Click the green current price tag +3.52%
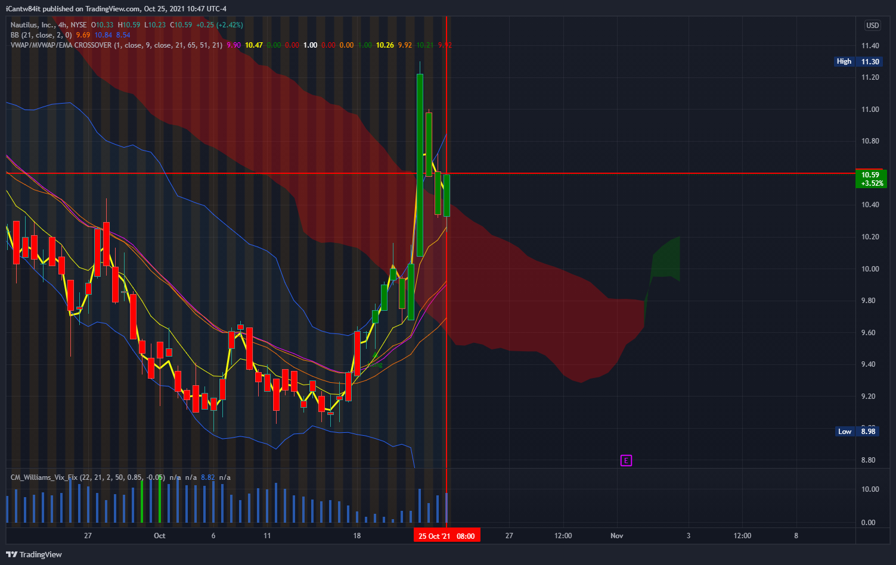Viewport: 896px width, 565px height. [871, 179]
